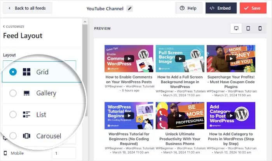Click the Mobile device icon in sidebar
The width and height of the screenshot is (272, 161).
click(x=5, y=153)
